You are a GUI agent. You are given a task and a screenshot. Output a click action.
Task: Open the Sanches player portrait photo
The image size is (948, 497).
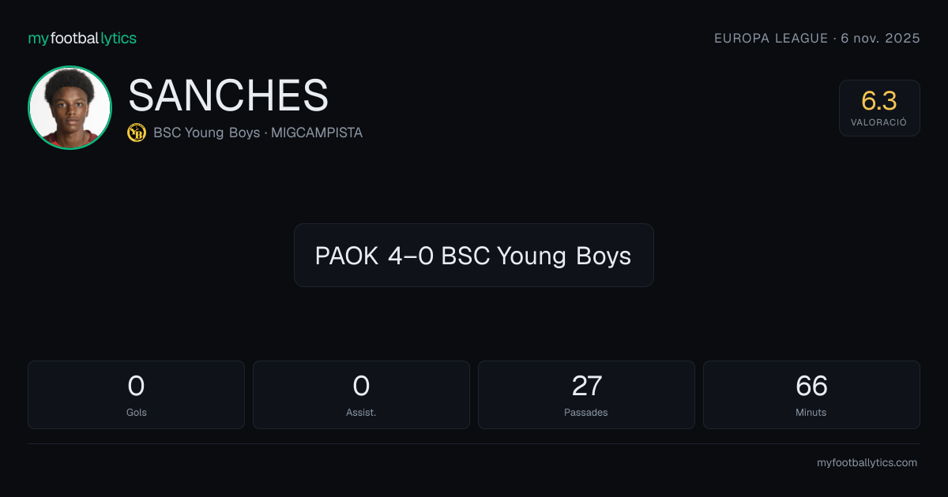70,107
